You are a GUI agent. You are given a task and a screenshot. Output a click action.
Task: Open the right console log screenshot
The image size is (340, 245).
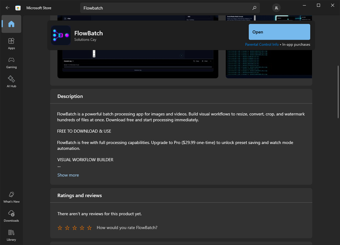(269, 64)
